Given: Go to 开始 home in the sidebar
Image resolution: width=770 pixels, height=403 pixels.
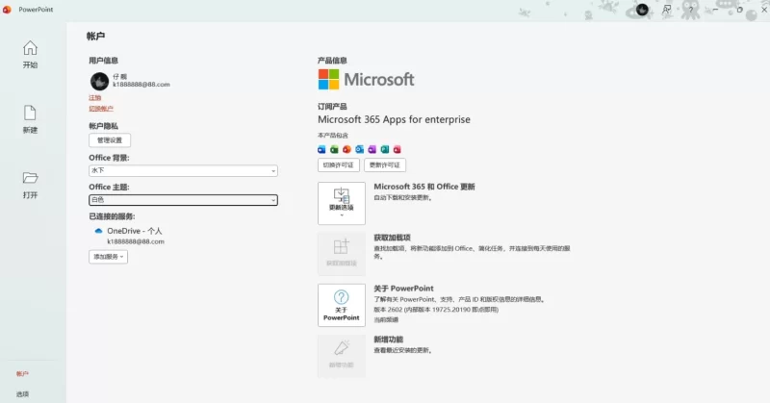Looking at the screenshot, I should click(x=30, y=54).
